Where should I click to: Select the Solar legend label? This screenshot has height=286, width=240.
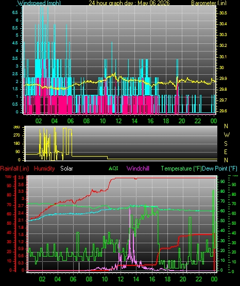[66, 169]
